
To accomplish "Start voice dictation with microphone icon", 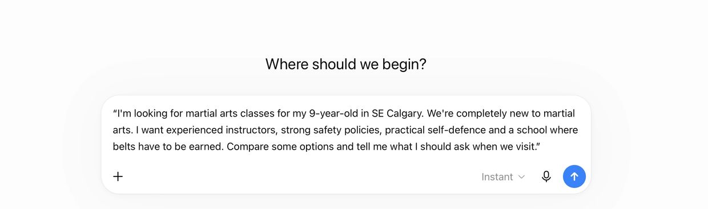I will (x=546, y=176).
